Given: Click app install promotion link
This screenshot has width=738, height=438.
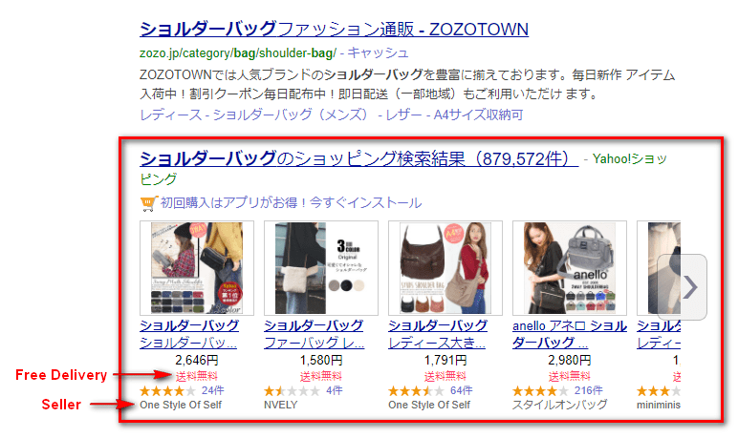Looking at the screenshot, I should 291,203.
